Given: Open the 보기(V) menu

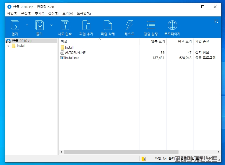Looking at the screenshot, I should click(67, 14).
